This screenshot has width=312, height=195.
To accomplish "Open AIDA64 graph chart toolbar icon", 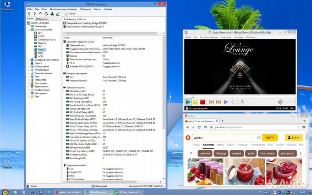I will coord(58,14).
